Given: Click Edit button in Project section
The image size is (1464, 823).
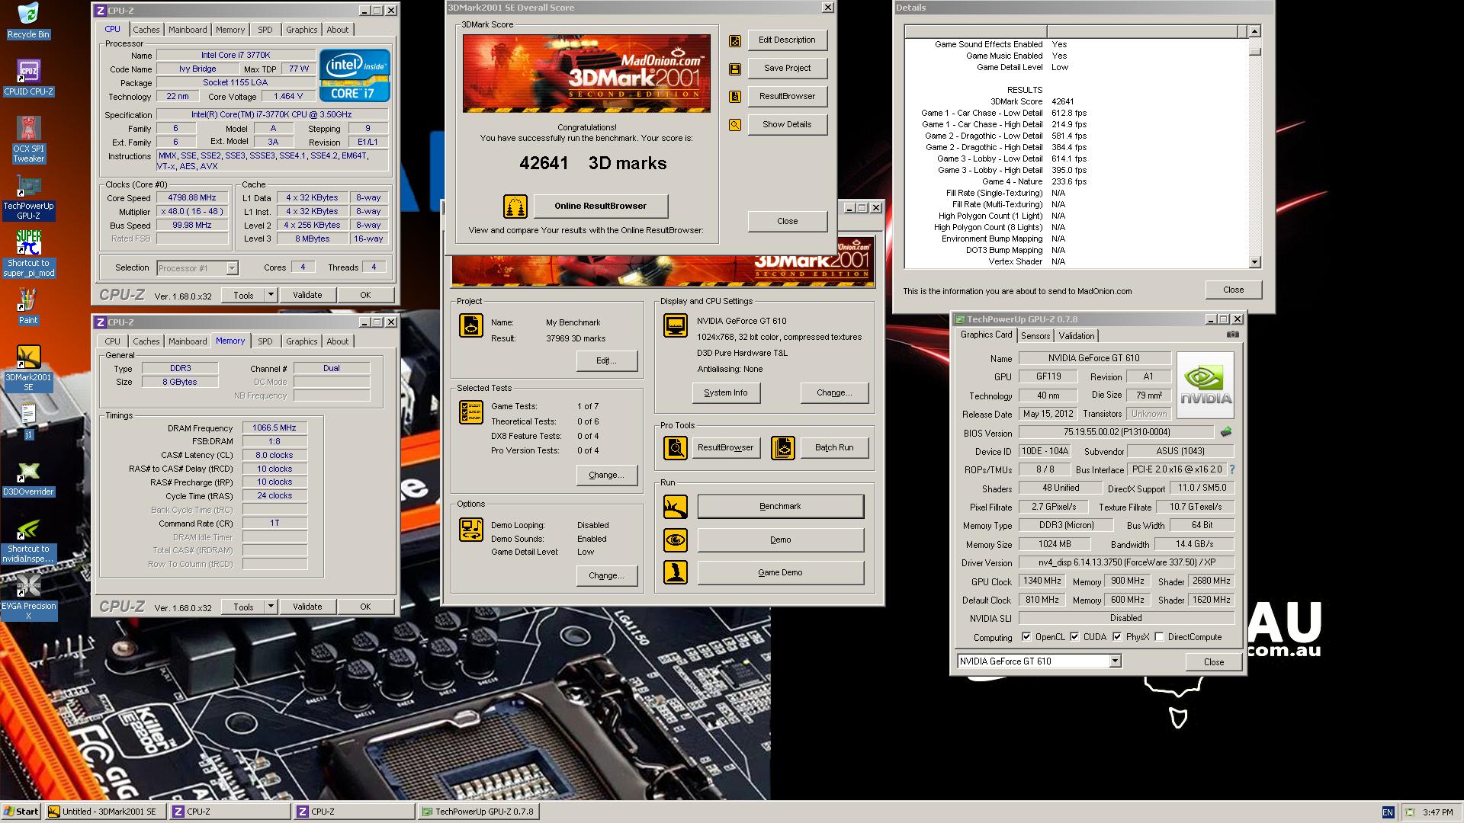Looking at the screenshot, I should pyautogui.click(x=606, y=361).
